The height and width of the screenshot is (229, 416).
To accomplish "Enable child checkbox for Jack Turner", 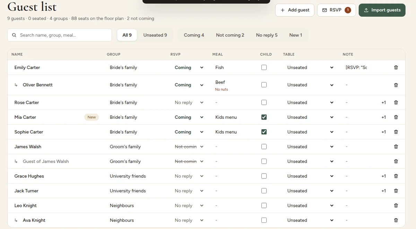I will tap(264, 191).
